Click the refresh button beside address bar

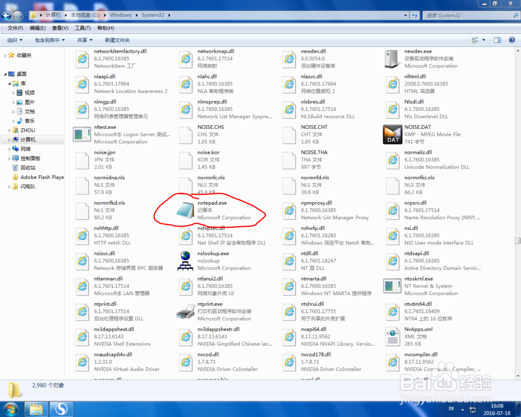(x=415, y=15)
